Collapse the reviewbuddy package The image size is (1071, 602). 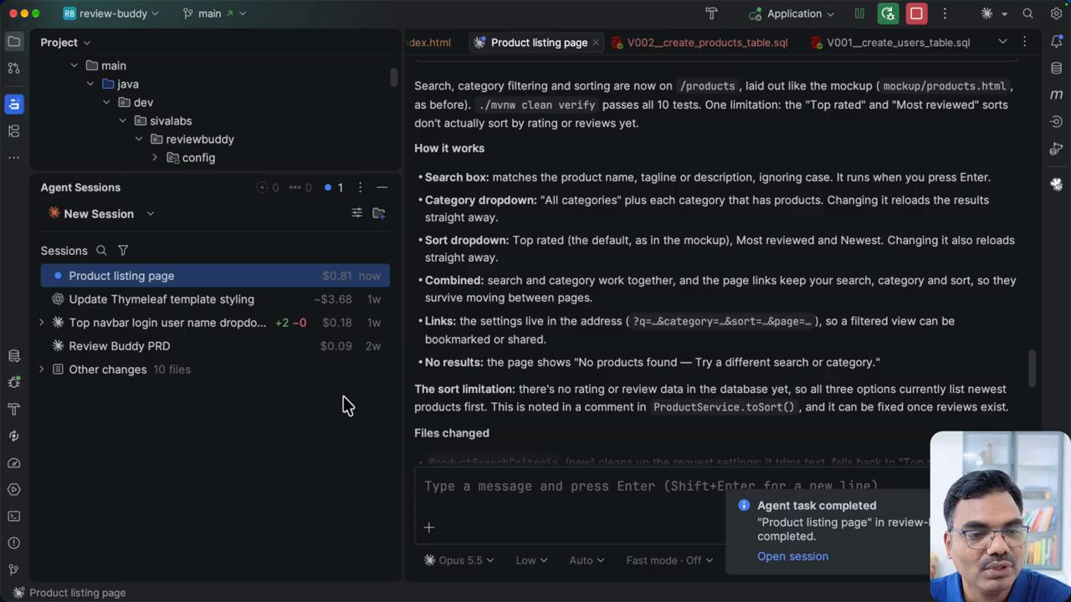point(139,139)
